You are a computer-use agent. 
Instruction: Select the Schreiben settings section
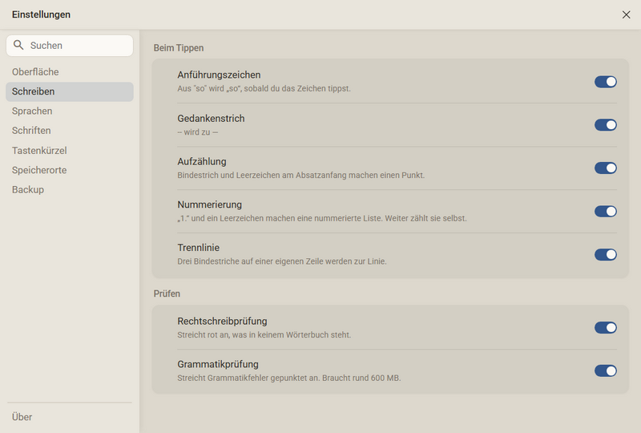pos(70,91)
